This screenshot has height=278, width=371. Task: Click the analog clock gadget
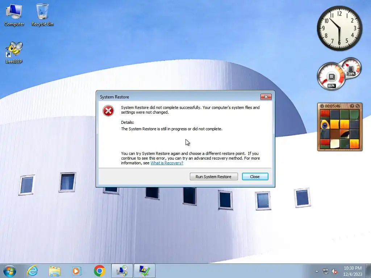pyautogui.click(x=339, y=28)
